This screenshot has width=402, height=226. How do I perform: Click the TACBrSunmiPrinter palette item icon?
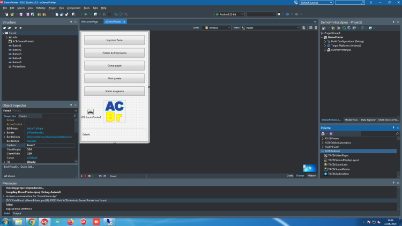[x=325, y=169]
